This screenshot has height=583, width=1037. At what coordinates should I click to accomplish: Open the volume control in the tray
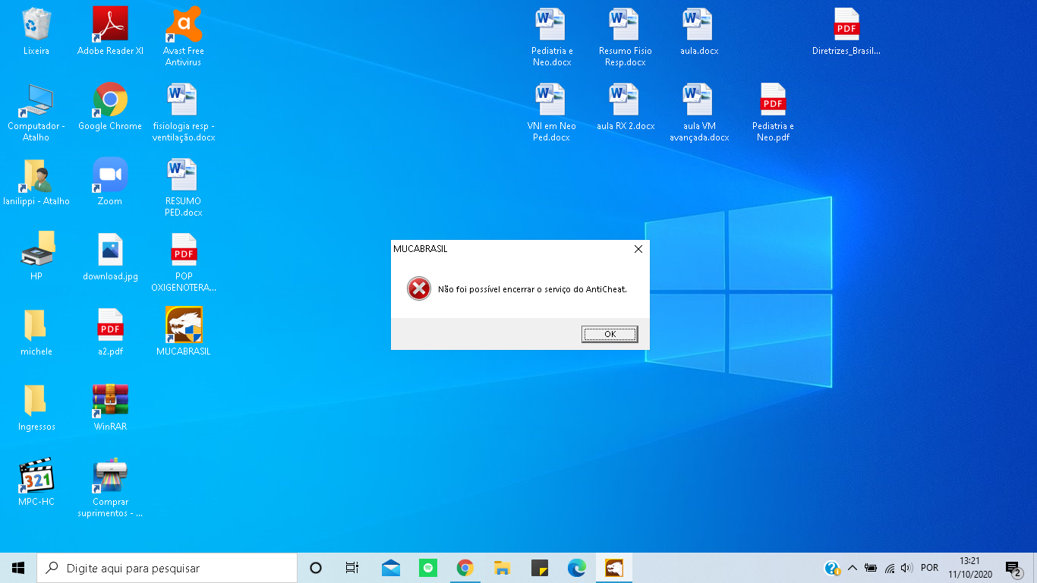point(906,568)
